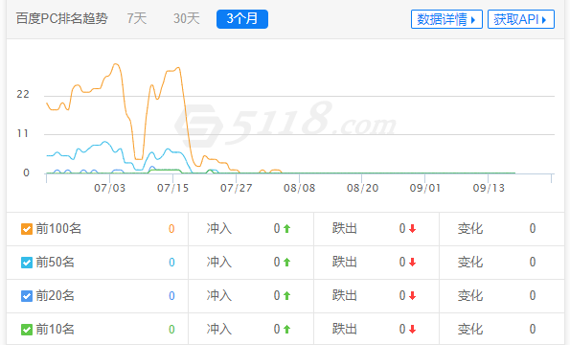Click green up arrow in 前100名 row
This screenshot has width=570, height=345.
click(x=286, y=229)
